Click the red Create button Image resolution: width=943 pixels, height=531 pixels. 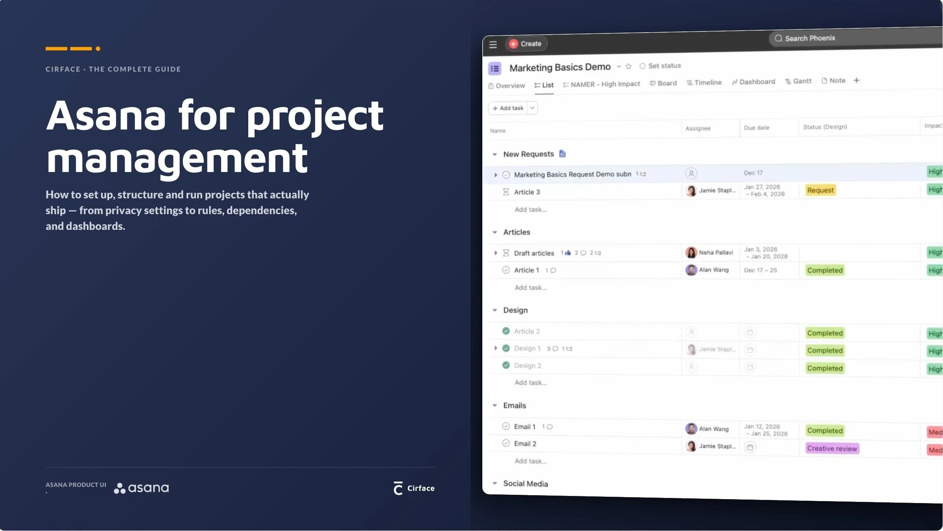[x=526, y=44]
